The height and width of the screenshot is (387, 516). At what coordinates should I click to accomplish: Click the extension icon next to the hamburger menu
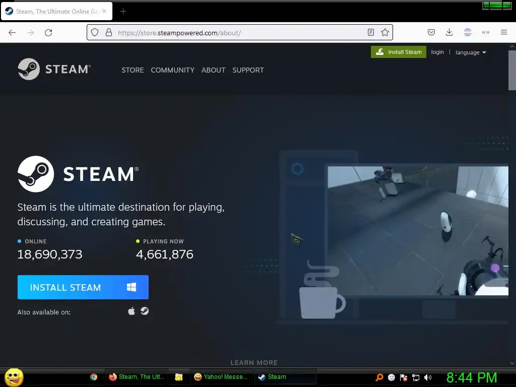[485, 32]
